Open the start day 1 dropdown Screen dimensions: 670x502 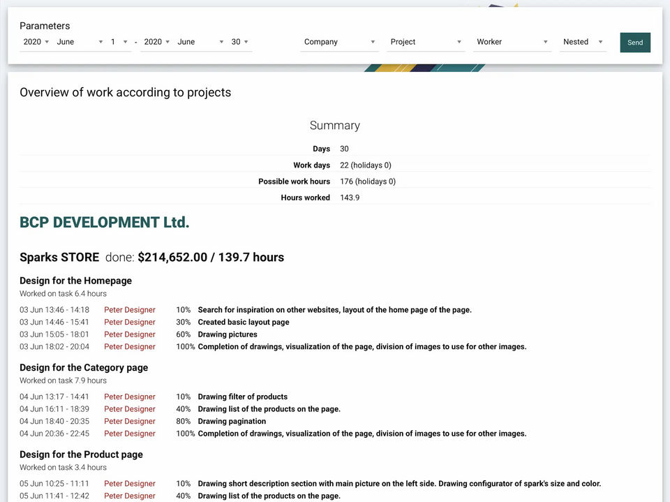[x=119, y=42]
